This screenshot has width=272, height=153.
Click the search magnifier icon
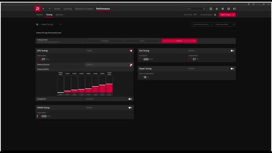(x=204, y=8)
